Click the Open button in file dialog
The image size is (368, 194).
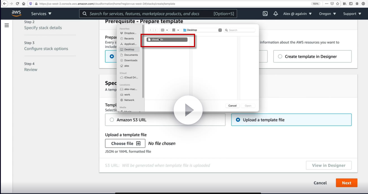click(x=248, y=106)
